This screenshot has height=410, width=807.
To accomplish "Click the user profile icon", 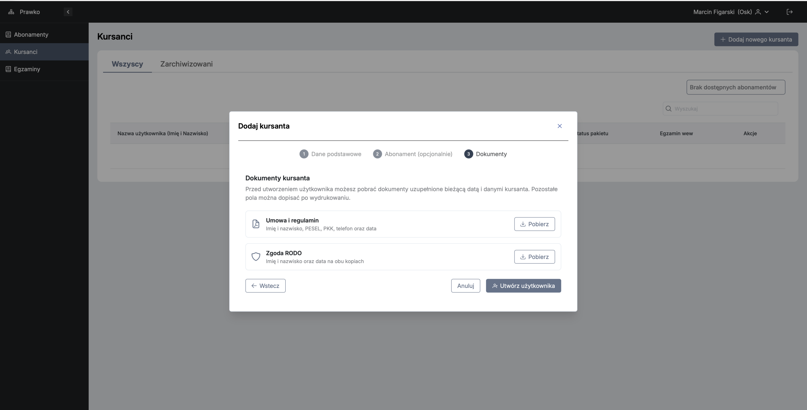I will [758, 12].
